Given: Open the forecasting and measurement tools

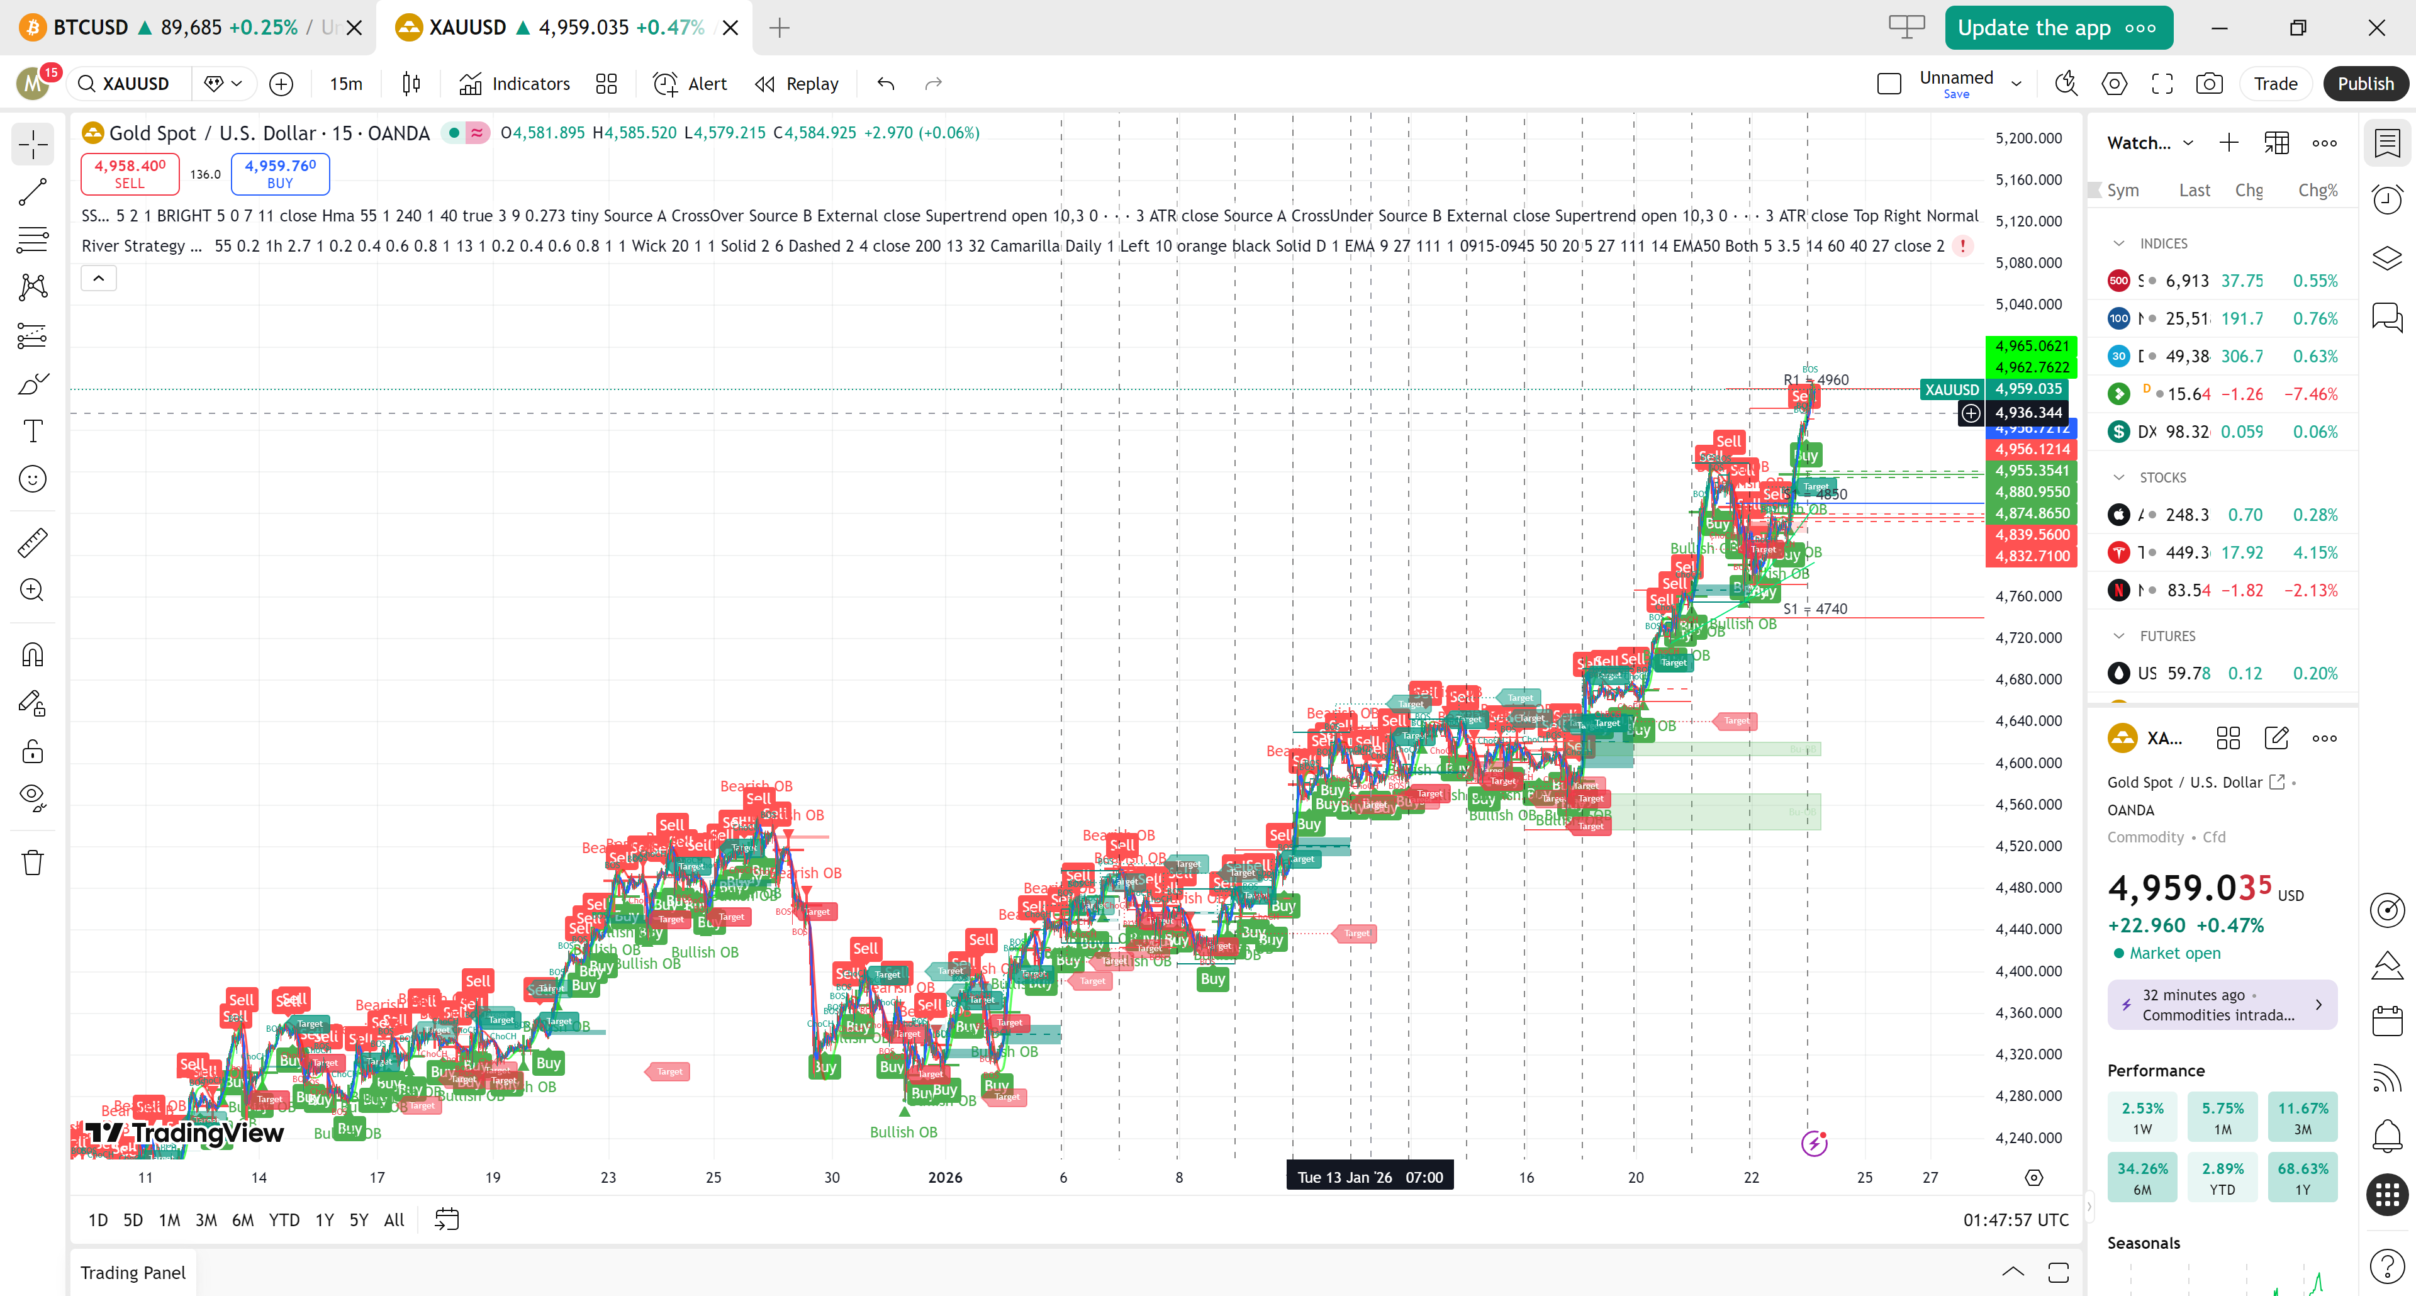Looking at the screenshot, I should 33,335.
